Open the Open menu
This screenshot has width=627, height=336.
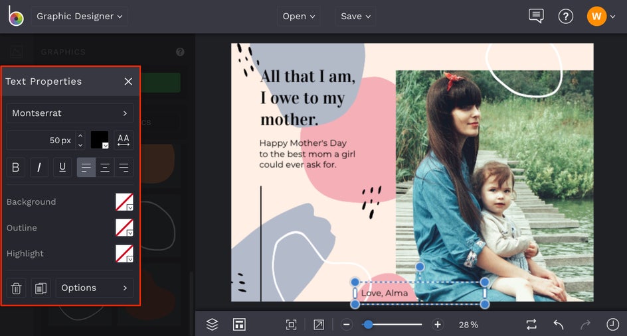(x=299, y=17)
